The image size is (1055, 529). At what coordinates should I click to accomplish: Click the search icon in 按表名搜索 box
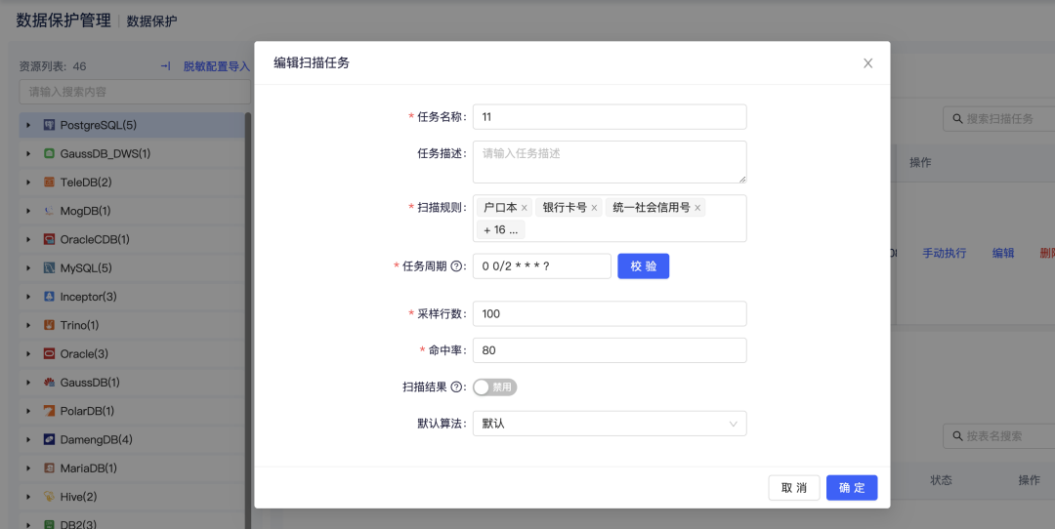coord(957,436)
